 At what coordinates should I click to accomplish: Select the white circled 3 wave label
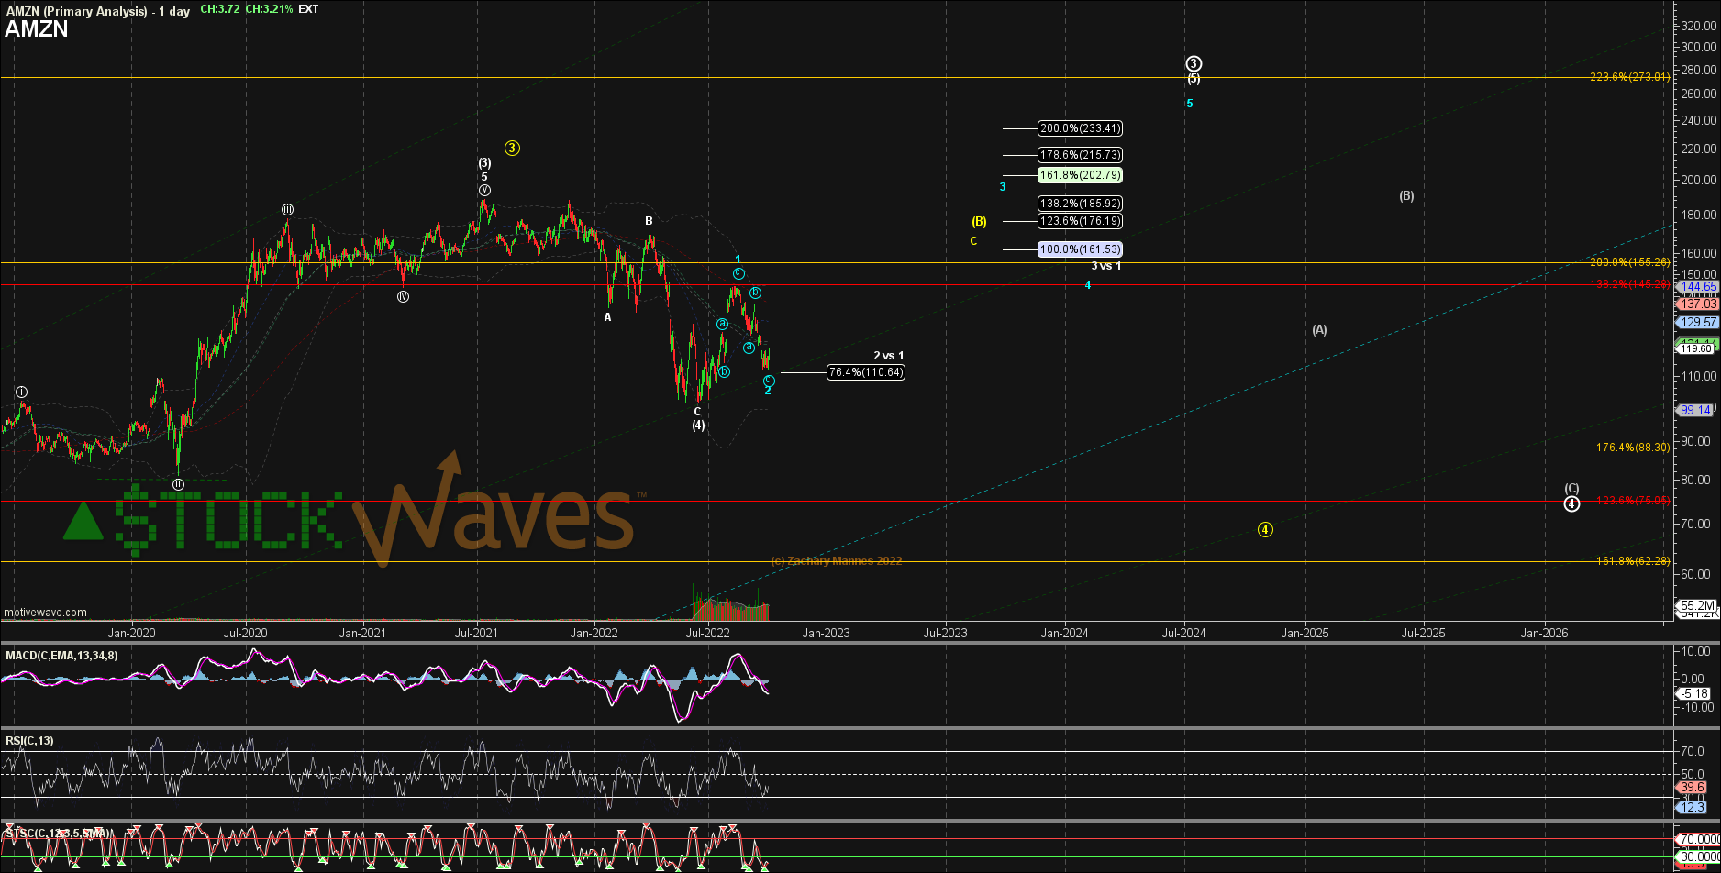1194,63
